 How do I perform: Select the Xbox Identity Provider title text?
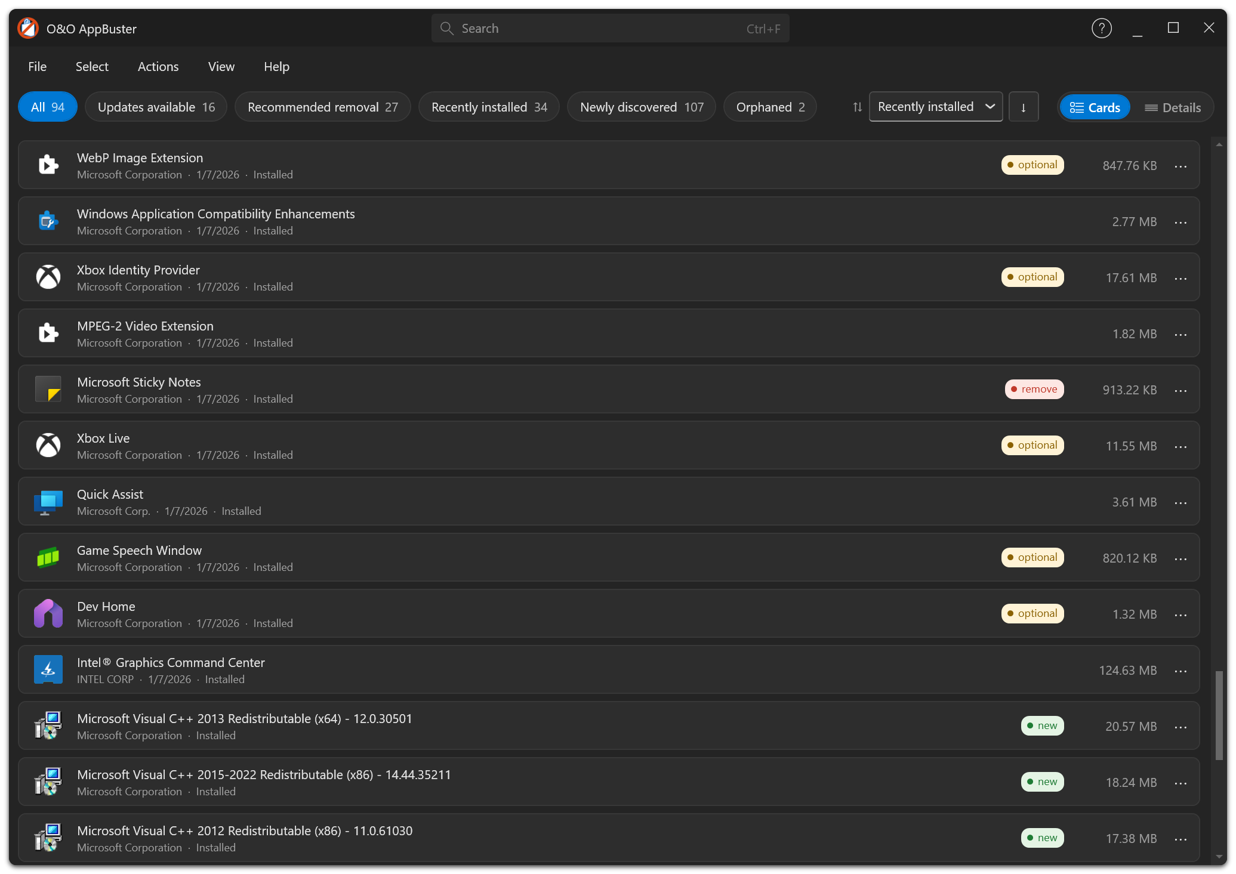[138, 270]
